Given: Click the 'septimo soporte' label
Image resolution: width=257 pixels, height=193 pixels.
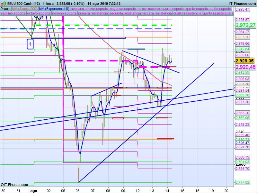Looking at the screenshot, I should (13, 14).
